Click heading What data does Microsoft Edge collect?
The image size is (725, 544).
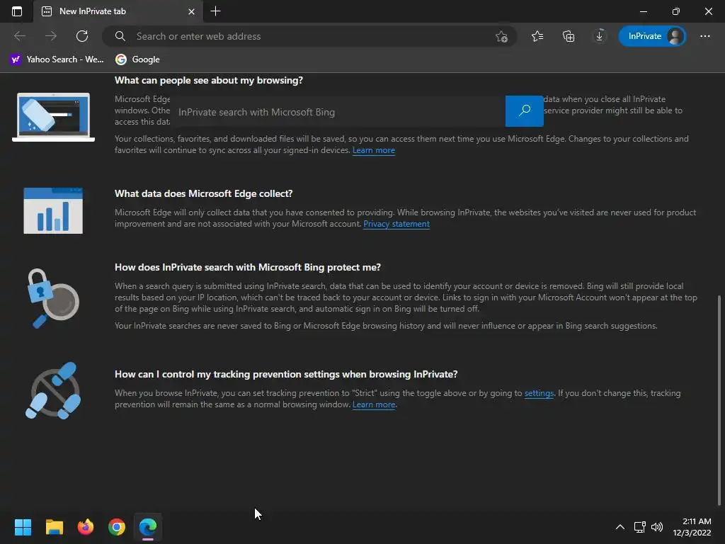203,193
